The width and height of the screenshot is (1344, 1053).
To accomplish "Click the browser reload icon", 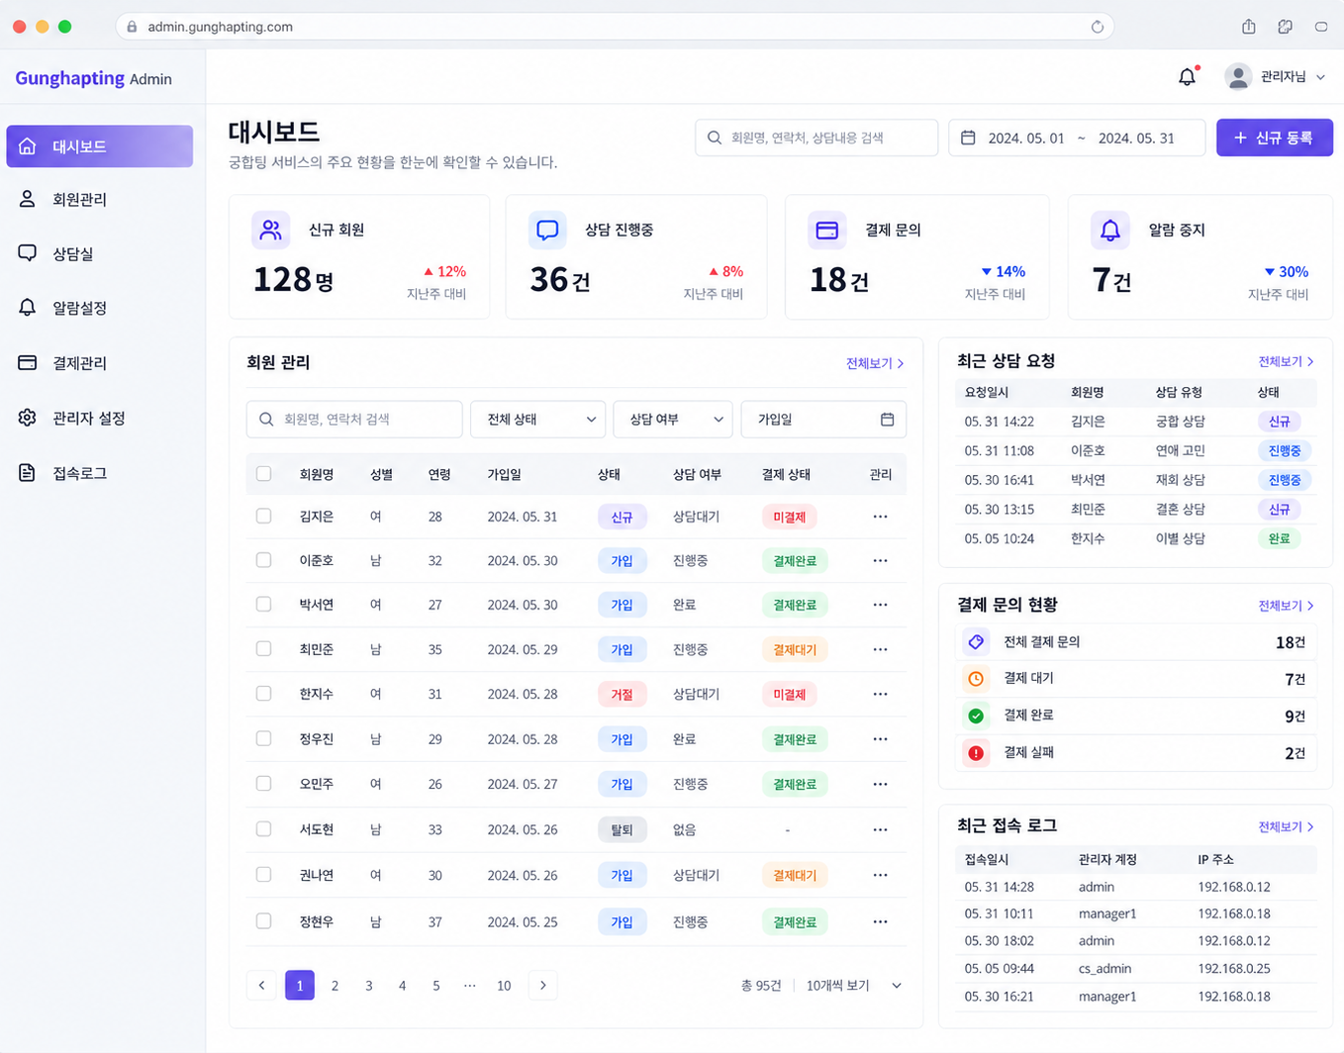I will [x=1098, y=27].
